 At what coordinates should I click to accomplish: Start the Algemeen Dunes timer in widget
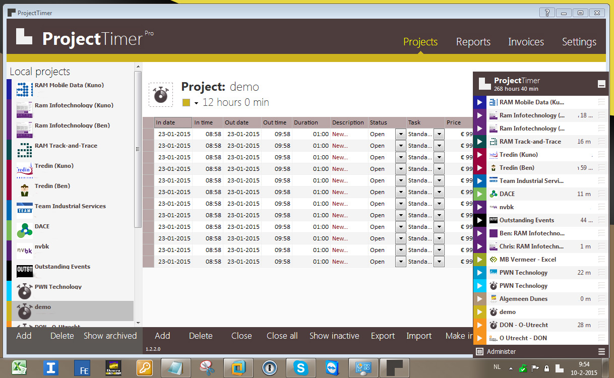point(479,299)
